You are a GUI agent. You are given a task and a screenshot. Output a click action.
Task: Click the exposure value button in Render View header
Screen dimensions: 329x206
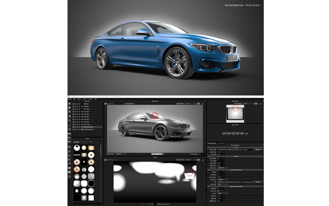[x=203, y=104]
